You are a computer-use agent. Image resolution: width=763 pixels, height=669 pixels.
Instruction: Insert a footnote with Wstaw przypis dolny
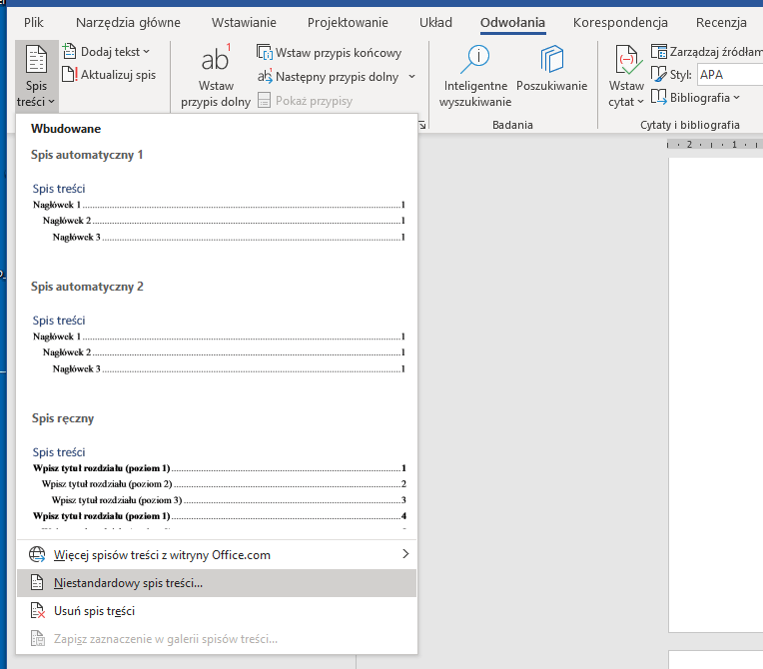point(215,62)
